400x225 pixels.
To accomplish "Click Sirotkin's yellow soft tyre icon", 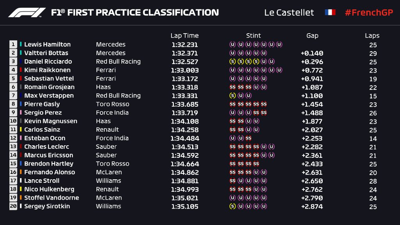I will coord(232,206).
